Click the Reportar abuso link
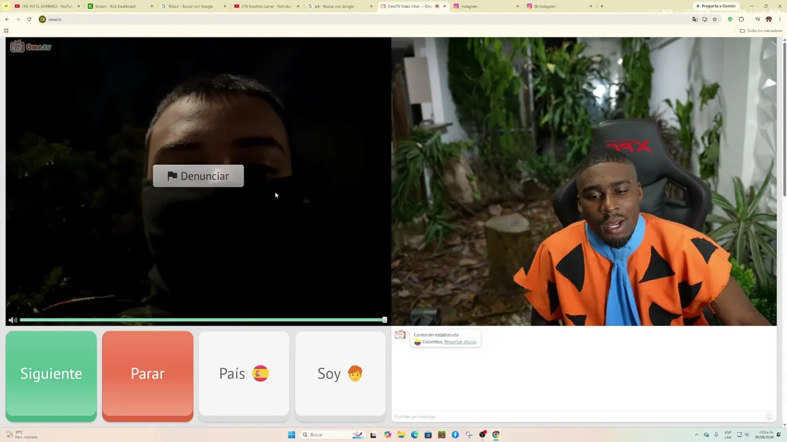This screenshot has width=787, height=442. [x=460, y=342]
